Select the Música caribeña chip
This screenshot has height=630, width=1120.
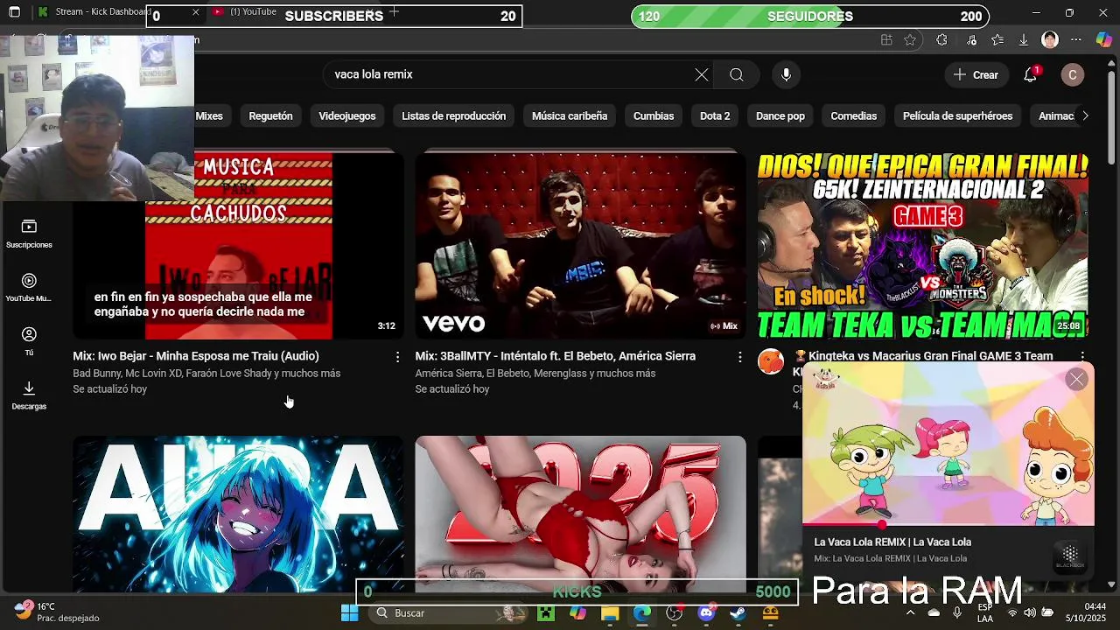point(570,116)
